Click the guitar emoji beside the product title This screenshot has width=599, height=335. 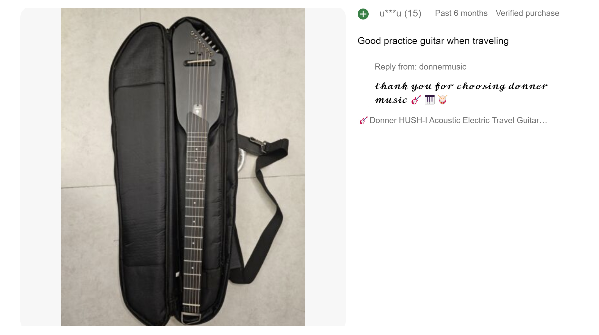(x=363, y=120)
